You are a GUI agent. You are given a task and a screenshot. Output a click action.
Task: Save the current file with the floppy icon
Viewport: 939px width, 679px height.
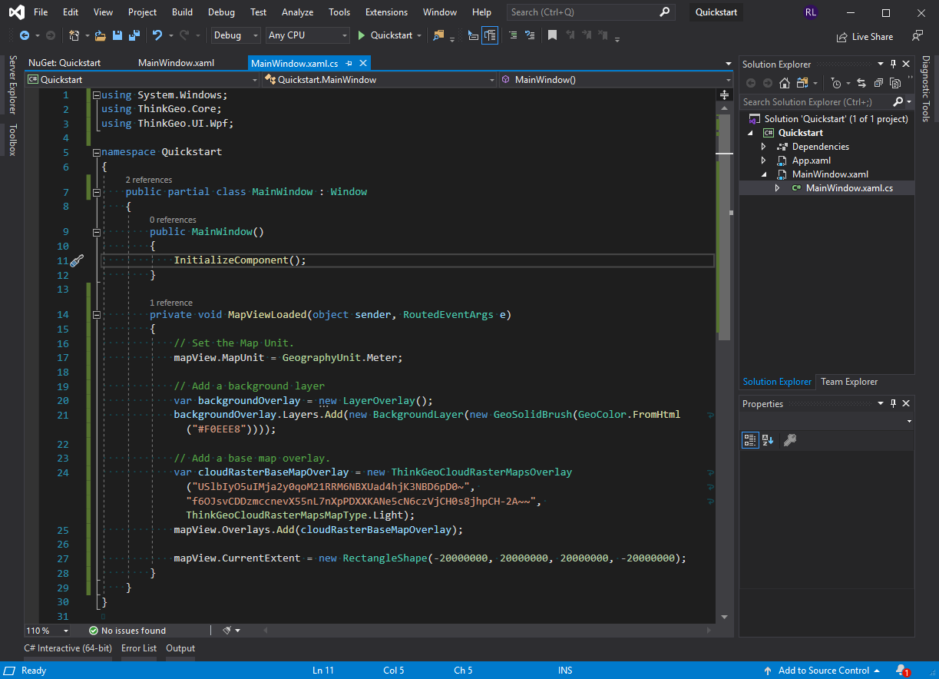117,35
